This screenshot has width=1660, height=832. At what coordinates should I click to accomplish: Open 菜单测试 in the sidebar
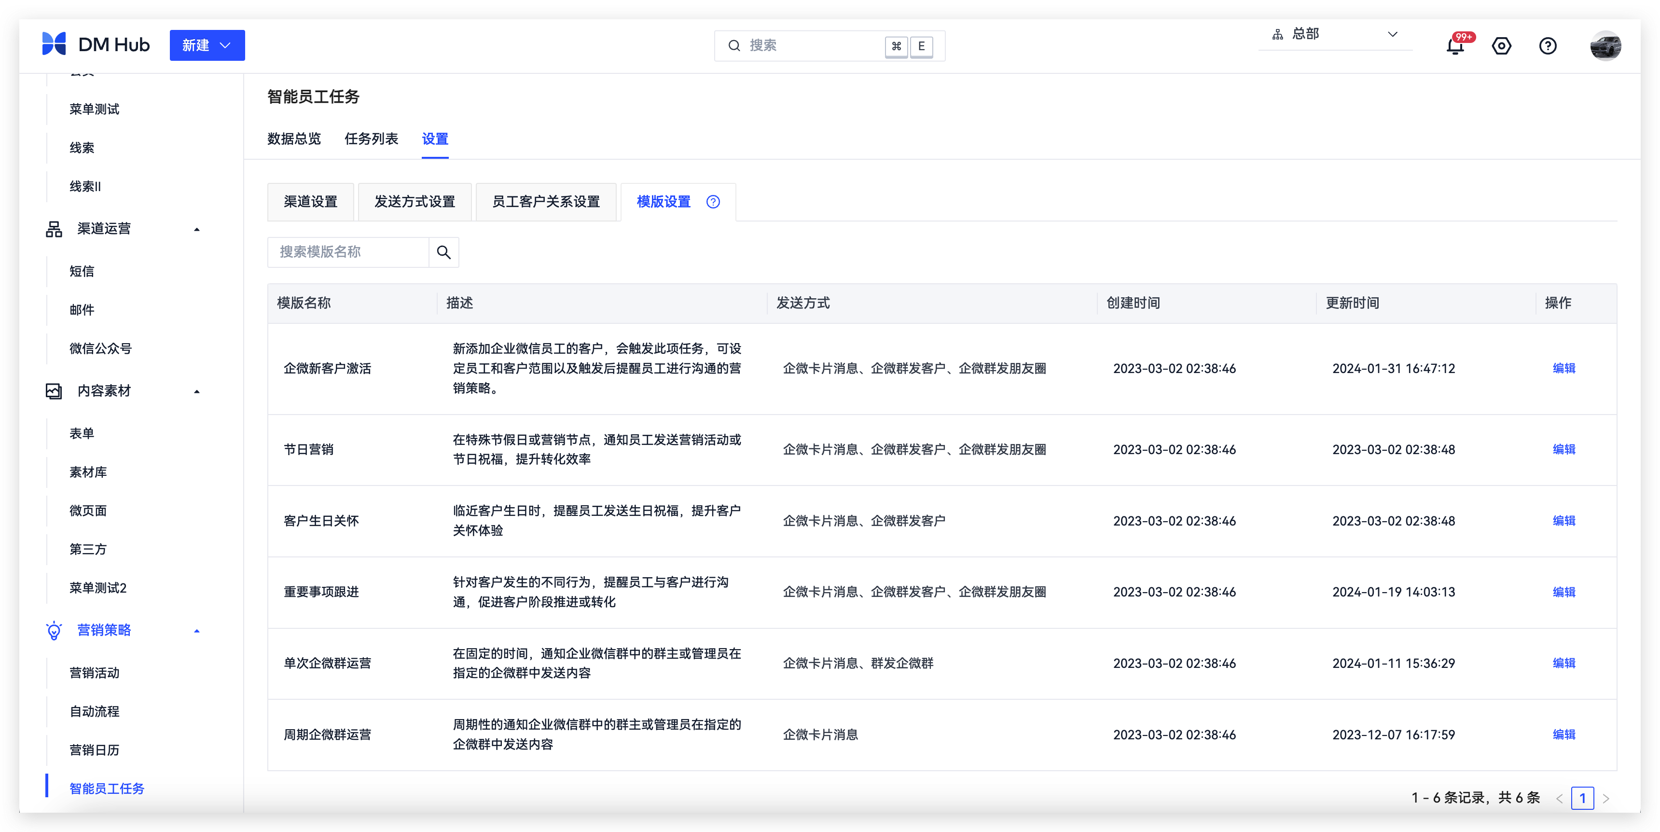point(95,109)
